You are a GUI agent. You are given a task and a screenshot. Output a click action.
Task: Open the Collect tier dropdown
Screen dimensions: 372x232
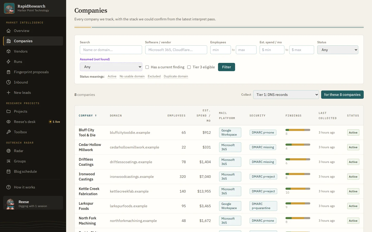pyautogui.click(x=286, y=95)
